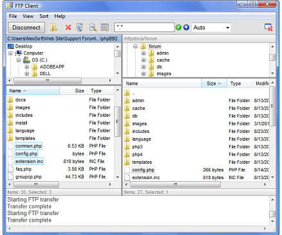
Task: Expand the ADOBEAPP folder node
Action: 26,67
